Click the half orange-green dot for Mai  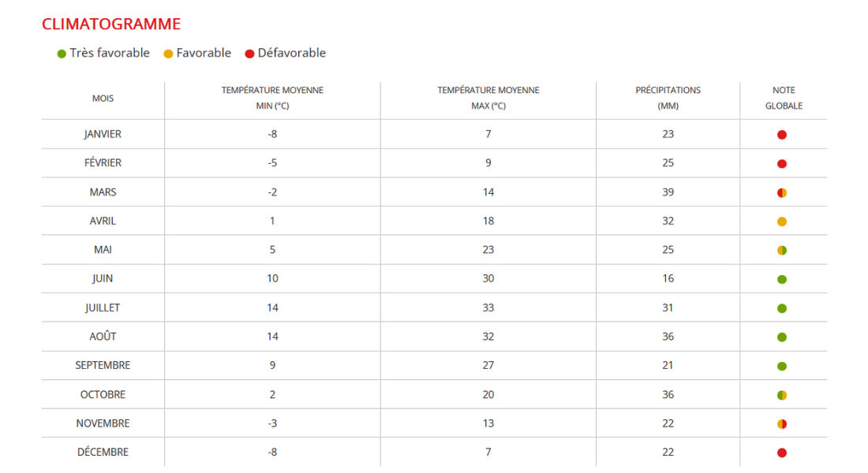click(782, 251)
